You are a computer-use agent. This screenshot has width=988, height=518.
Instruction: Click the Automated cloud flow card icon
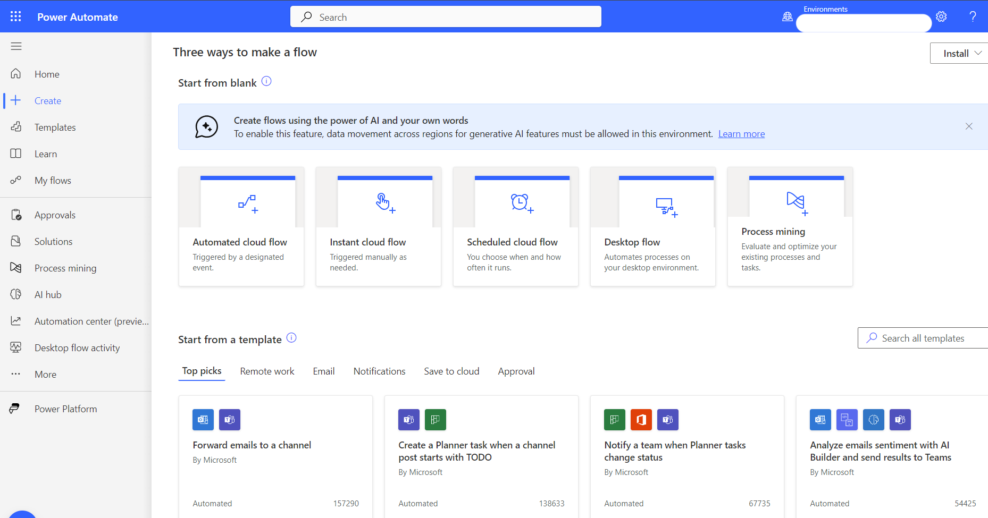click(248, 204)
